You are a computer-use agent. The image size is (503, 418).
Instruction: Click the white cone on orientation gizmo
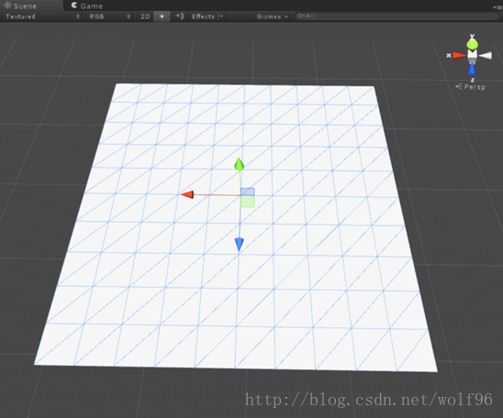[x=486, y=55]
